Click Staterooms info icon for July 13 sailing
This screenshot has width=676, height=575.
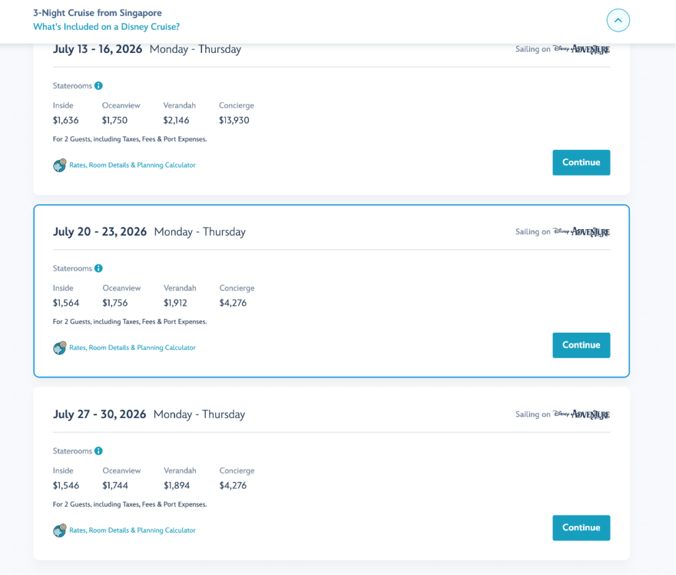coord(99,86)
